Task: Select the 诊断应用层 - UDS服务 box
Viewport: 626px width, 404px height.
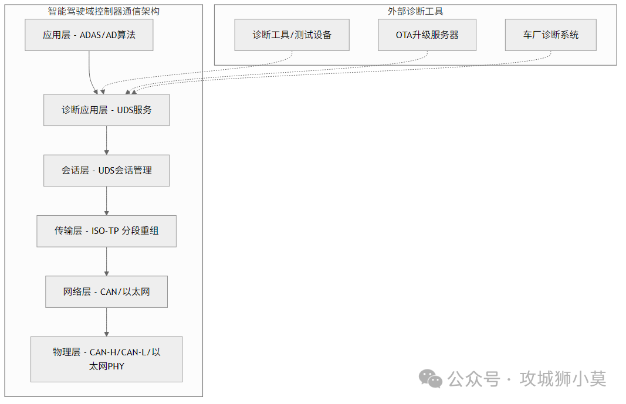Action: [x=107, y=110]
